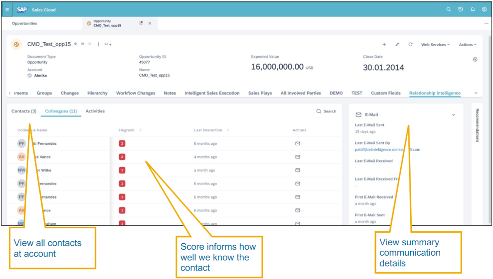Open the Workflow Changes tab
The width and height of the screenshot is (493, 279).
[x=136, y=93]
